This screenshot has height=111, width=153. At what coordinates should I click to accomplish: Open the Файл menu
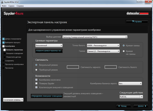pos(4,6)
